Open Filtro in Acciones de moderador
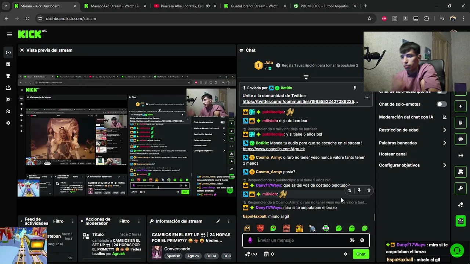 124,221
